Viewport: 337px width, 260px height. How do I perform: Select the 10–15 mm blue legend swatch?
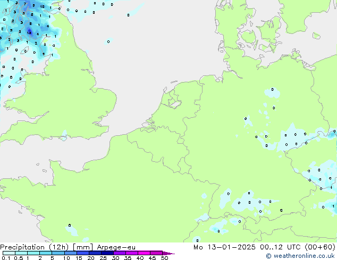click(x=71, y=253)
